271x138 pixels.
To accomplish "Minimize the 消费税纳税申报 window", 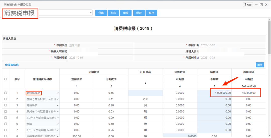I will pos(256,5).
